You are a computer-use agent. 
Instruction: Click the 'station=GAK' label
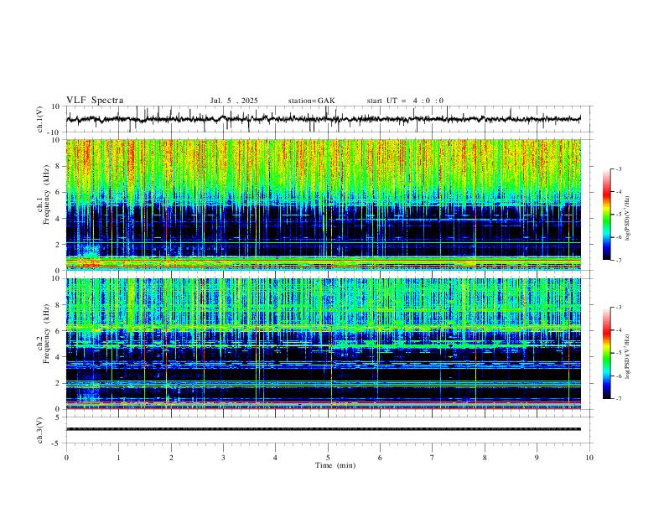[311, 101]
